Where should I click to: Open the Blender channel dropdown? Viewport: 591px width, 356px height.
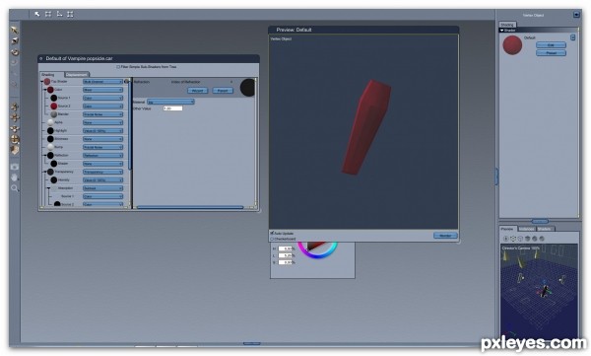[102, 114]
